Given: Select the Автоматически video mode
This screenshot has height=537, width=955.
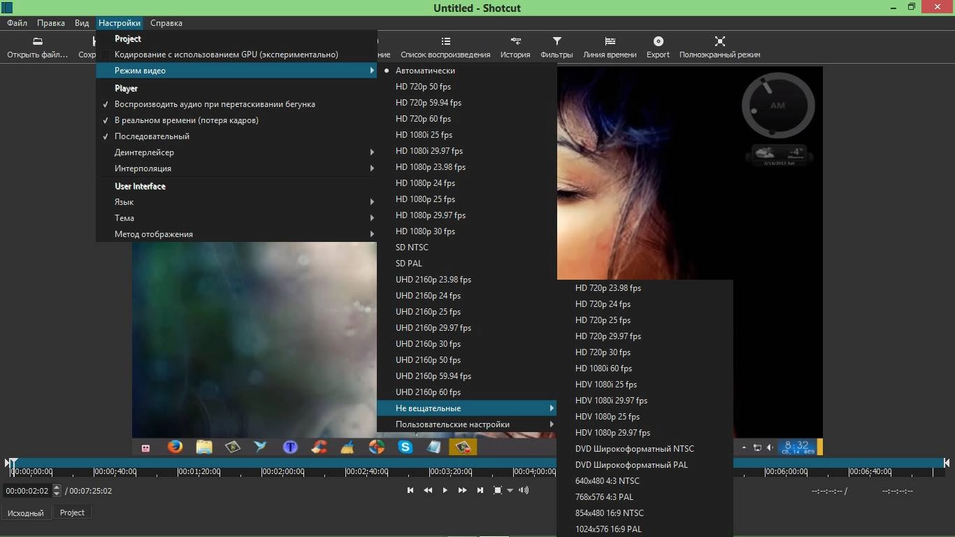Looking at the screenshot, I should pos(467,71).
